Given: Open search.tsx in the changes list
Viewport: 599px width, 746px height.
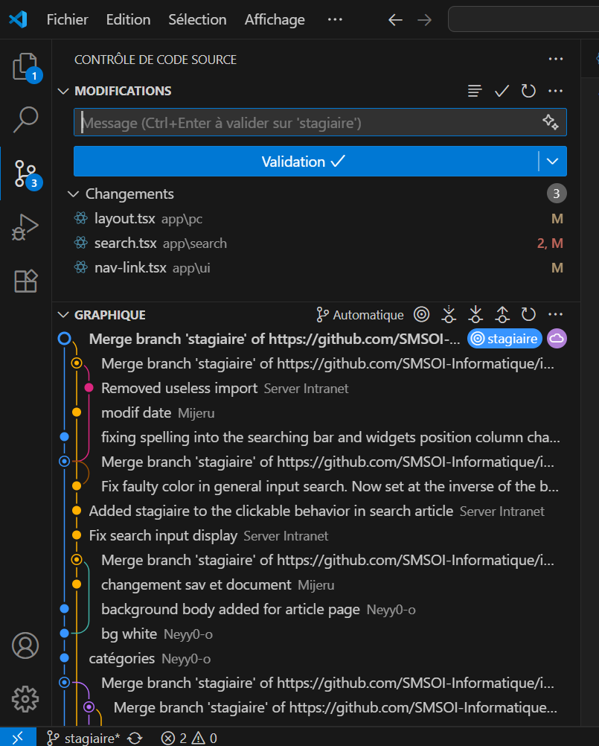Looking at the screenshot, I should 125,243.
